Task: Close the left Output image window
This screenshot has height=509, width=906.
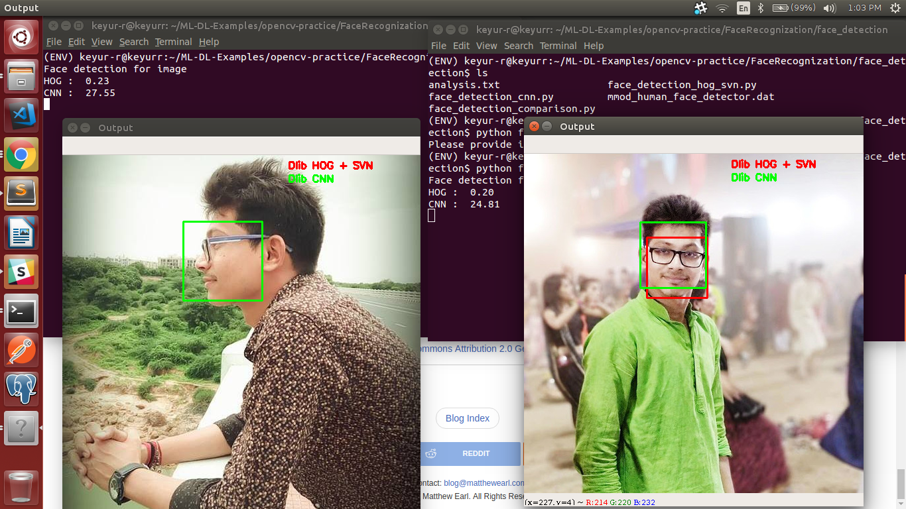Action: point(73,128)
